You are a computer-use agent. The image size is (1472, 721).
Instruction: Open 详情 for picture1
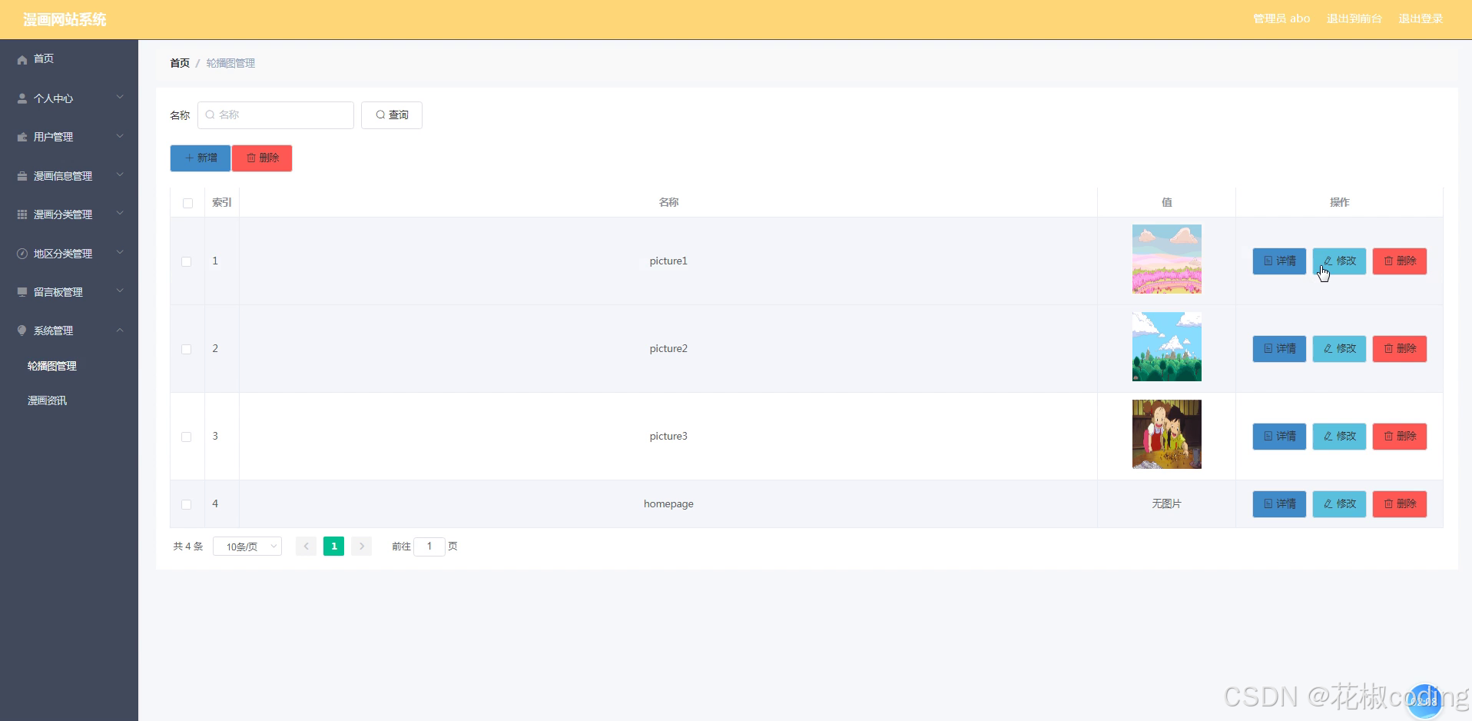point(1279,261)
